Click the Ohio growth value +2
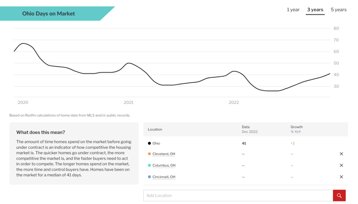Viewport: 358px width, 204px height. (x=292, y=143)
